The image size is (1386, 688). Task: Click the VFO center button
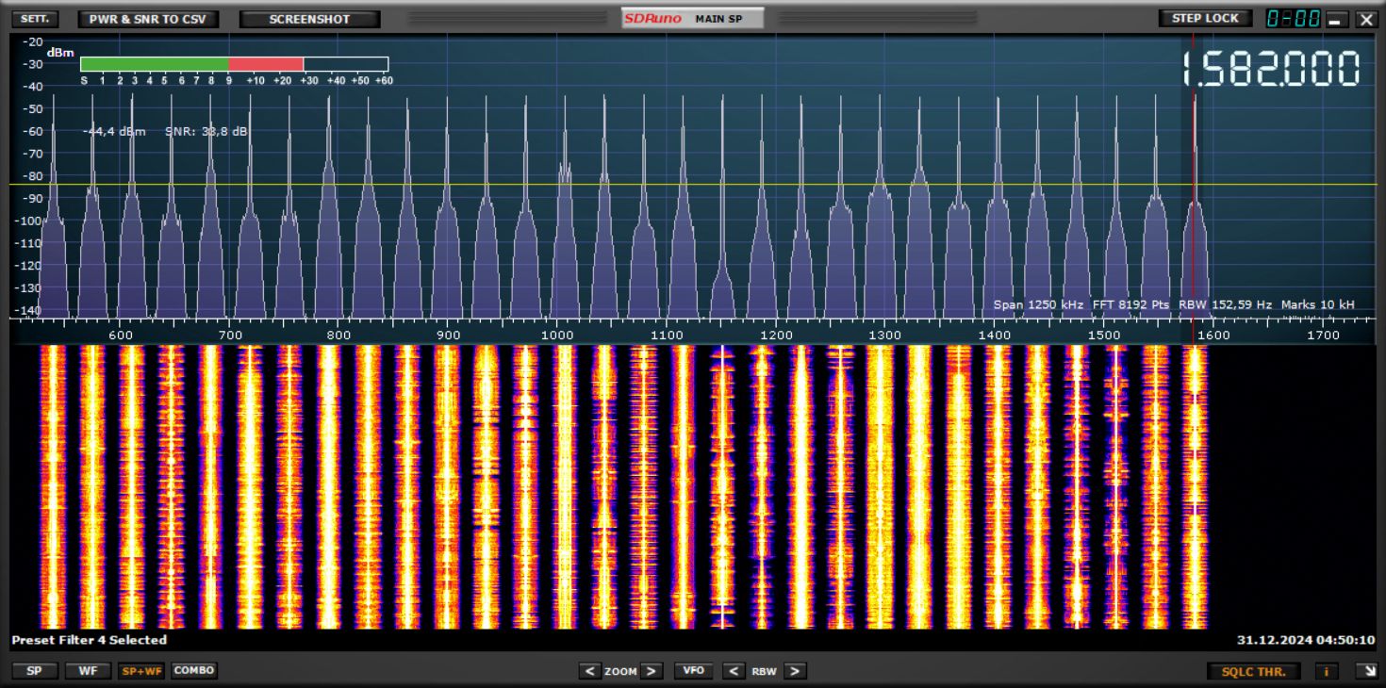[x=693, y=671]
